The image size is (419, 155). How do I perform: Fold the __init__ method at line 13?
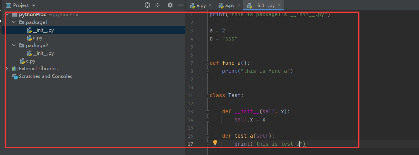coord(207,111)
